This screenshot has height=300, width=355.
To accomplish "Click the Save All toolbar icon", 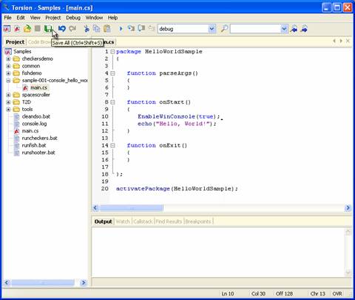I will click(x=48, y=29).
